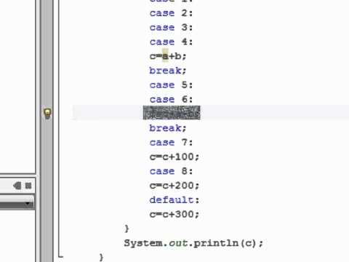
Task: Click the lightbulb hint icon in gutter
Action: click(x=47, y=114)
